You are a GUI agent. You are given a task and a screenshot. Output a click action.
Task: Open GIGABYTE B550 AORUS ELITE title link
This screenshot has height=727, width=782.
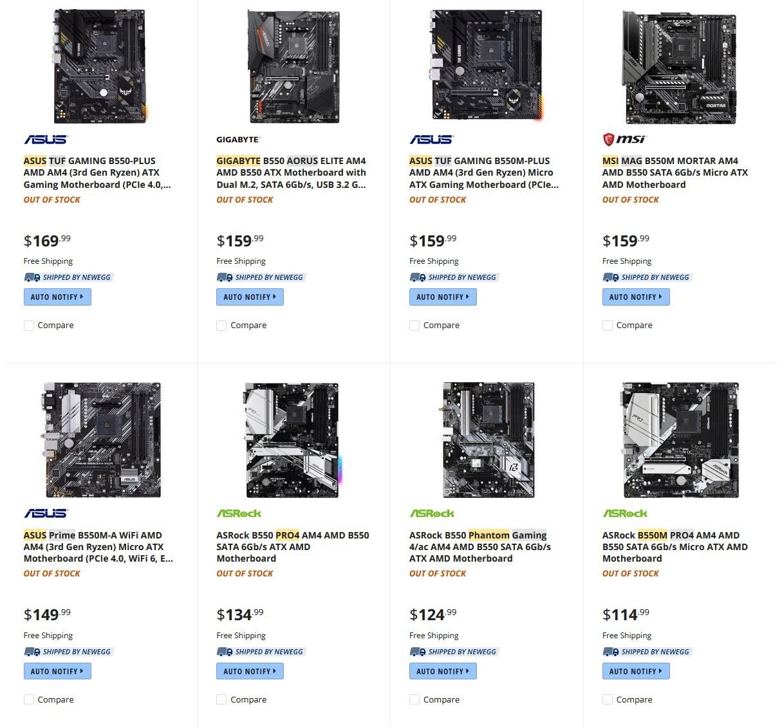click(x=291, y=172)
